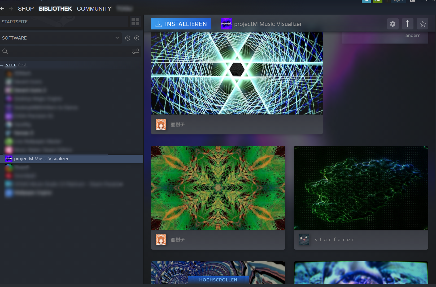Open the SHOP tab
The height and width of the screenshot is (287, 436).
pos(26,9)
